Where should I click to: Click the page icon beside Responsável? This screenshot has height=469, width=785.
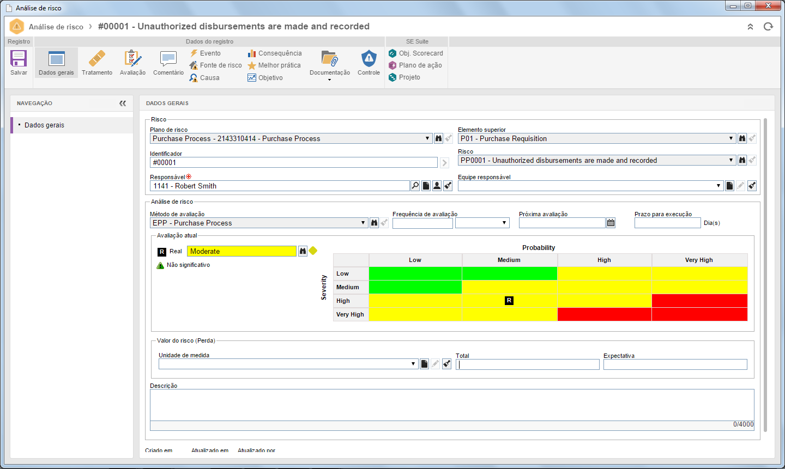426,186
